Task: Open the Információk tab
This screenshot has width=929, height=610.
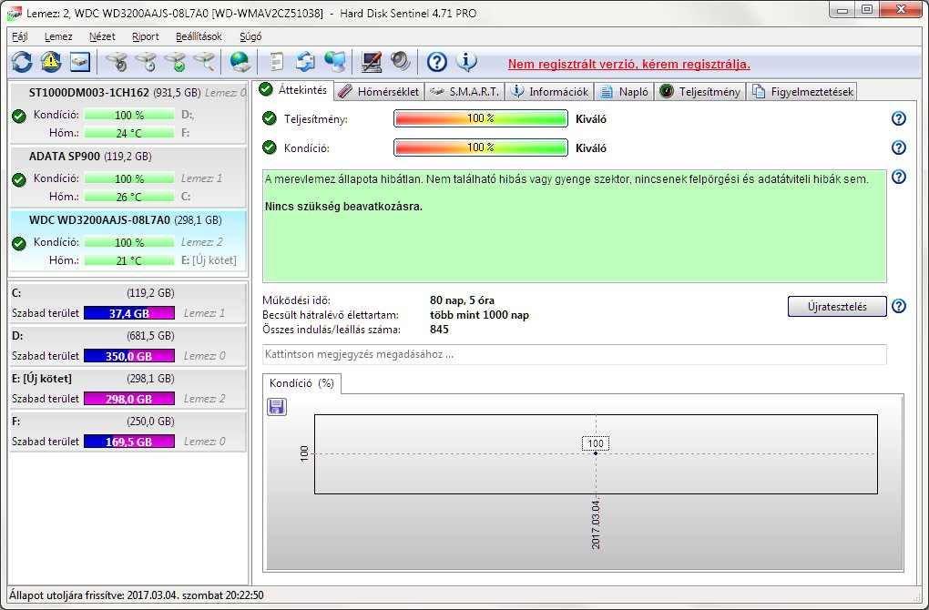Action: 550,92
